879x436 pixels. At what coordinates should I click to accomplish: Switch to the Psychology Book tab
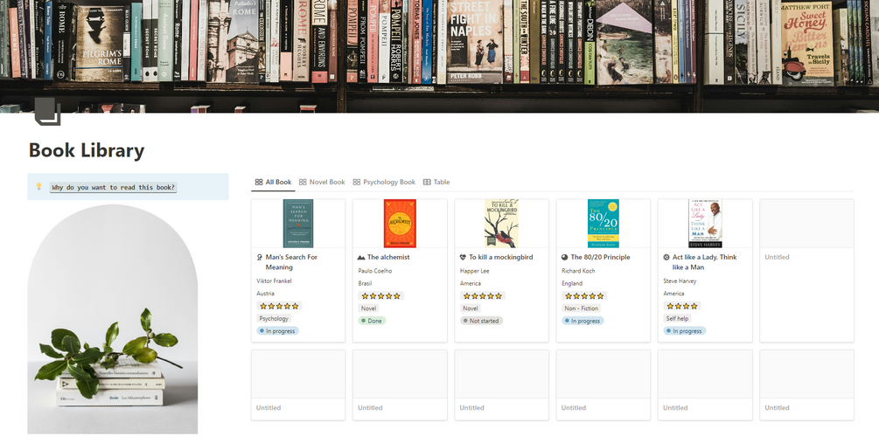[384, 183]
